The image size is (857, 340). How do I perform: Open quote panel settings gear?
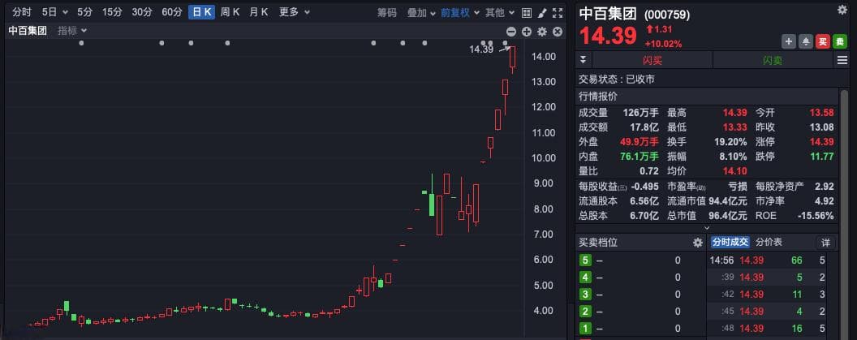842,9
